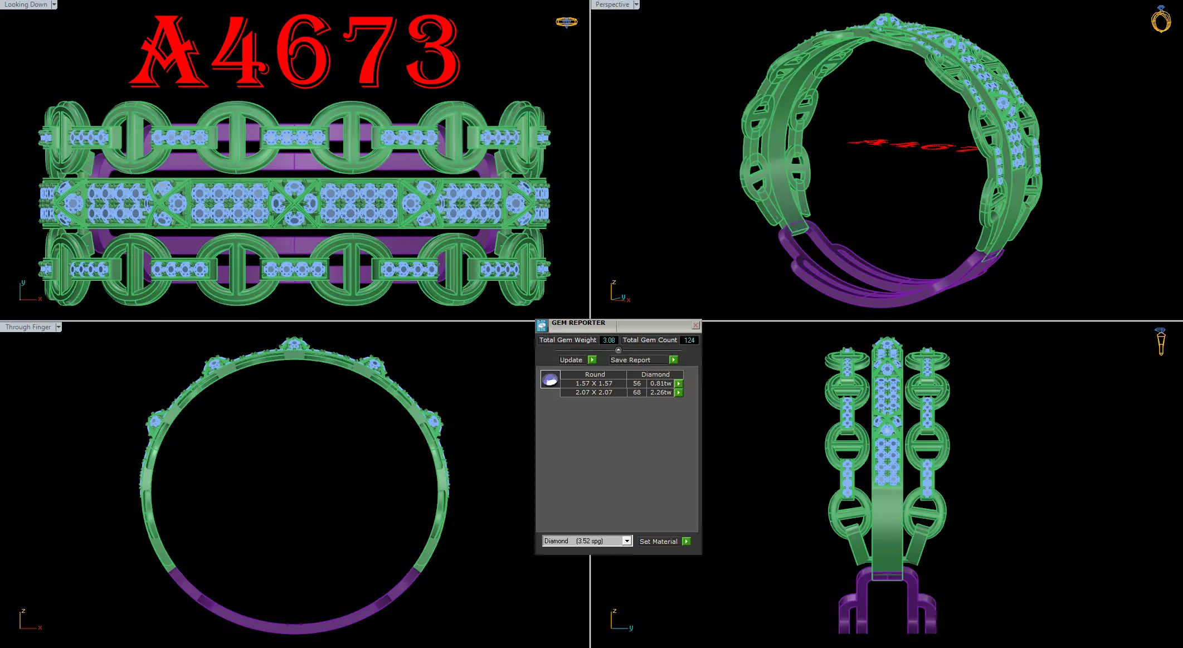Click the green arrow next to Set Material
The height and width of the screenshot is (648, 1183).
[687, 542]
